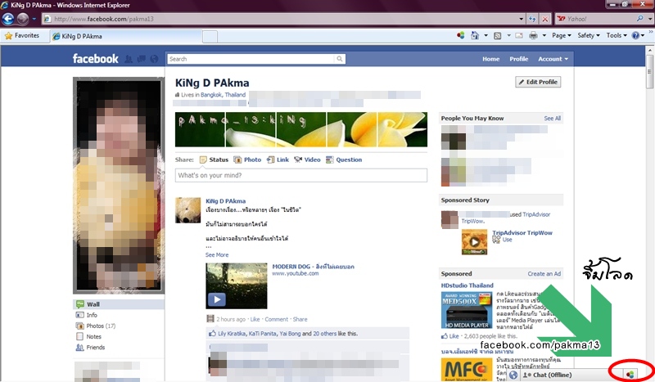Open Friends in the left sidebar
Viewport: 655px width, 382px height.
pos(95,348)
